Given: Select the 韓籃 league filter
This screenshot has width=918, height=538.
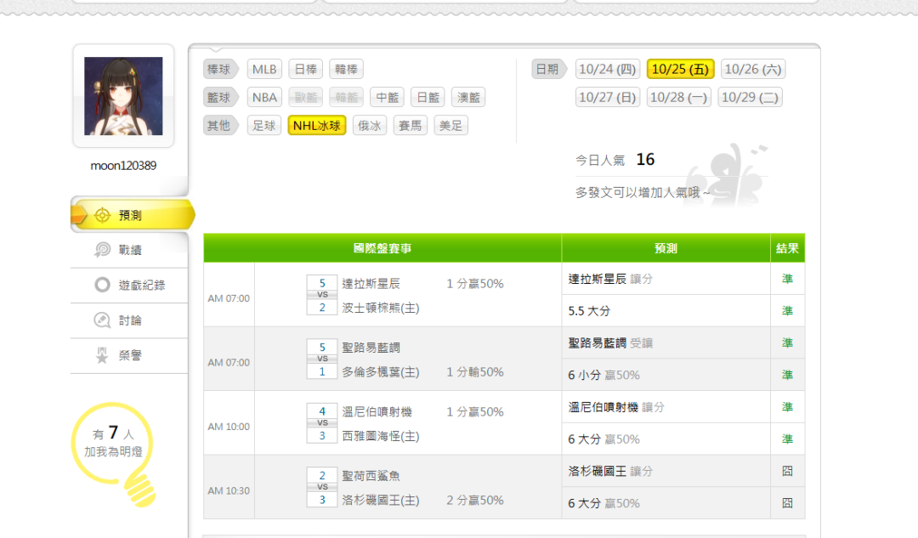Looking at the screenshot, I should (346, 97).
